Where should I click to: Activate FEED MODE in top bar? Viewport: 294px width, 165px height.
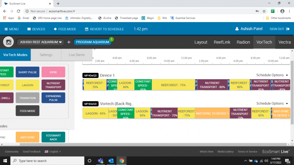[65, 29]
